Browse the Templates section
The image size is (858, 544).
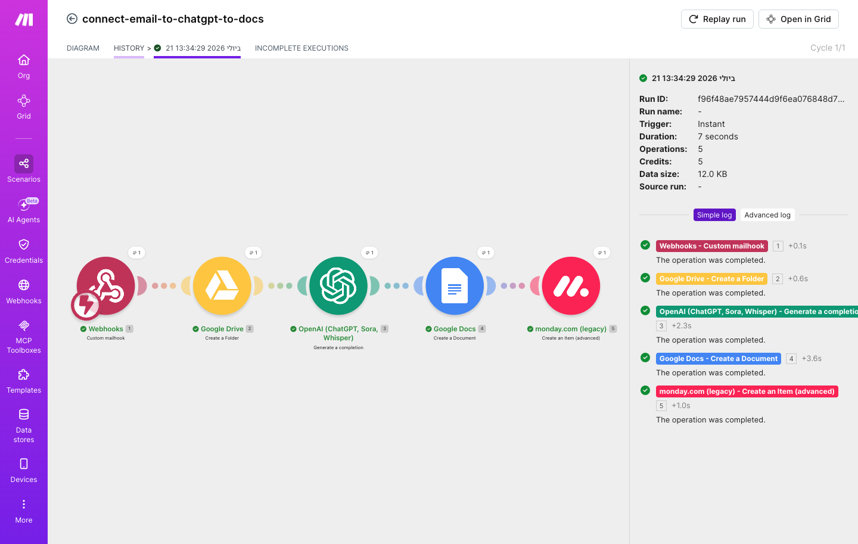click(x=24, y=381)
